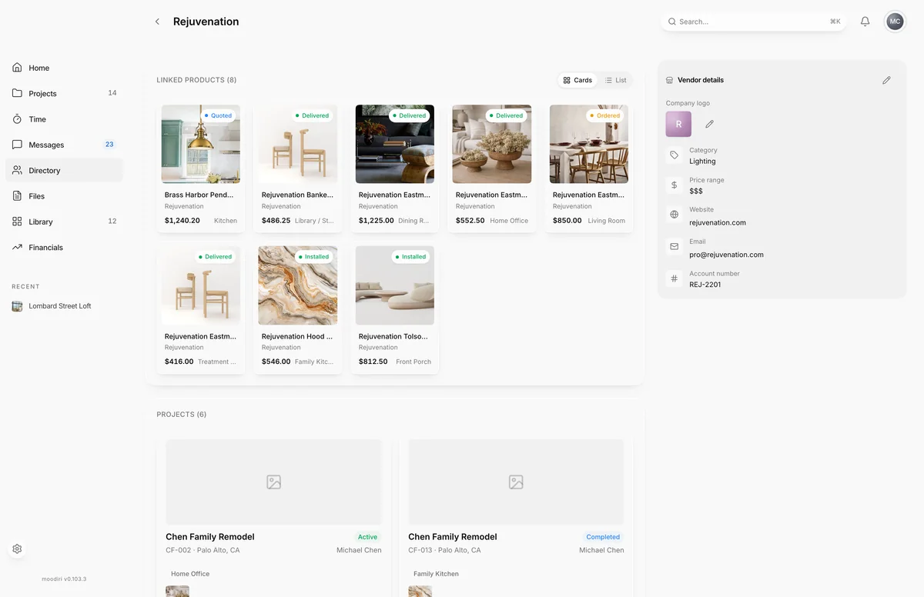Select Directory in sidebar
The width and height of the screenshot is (924, 597).
pyautogui.click(x=64, y=170)
